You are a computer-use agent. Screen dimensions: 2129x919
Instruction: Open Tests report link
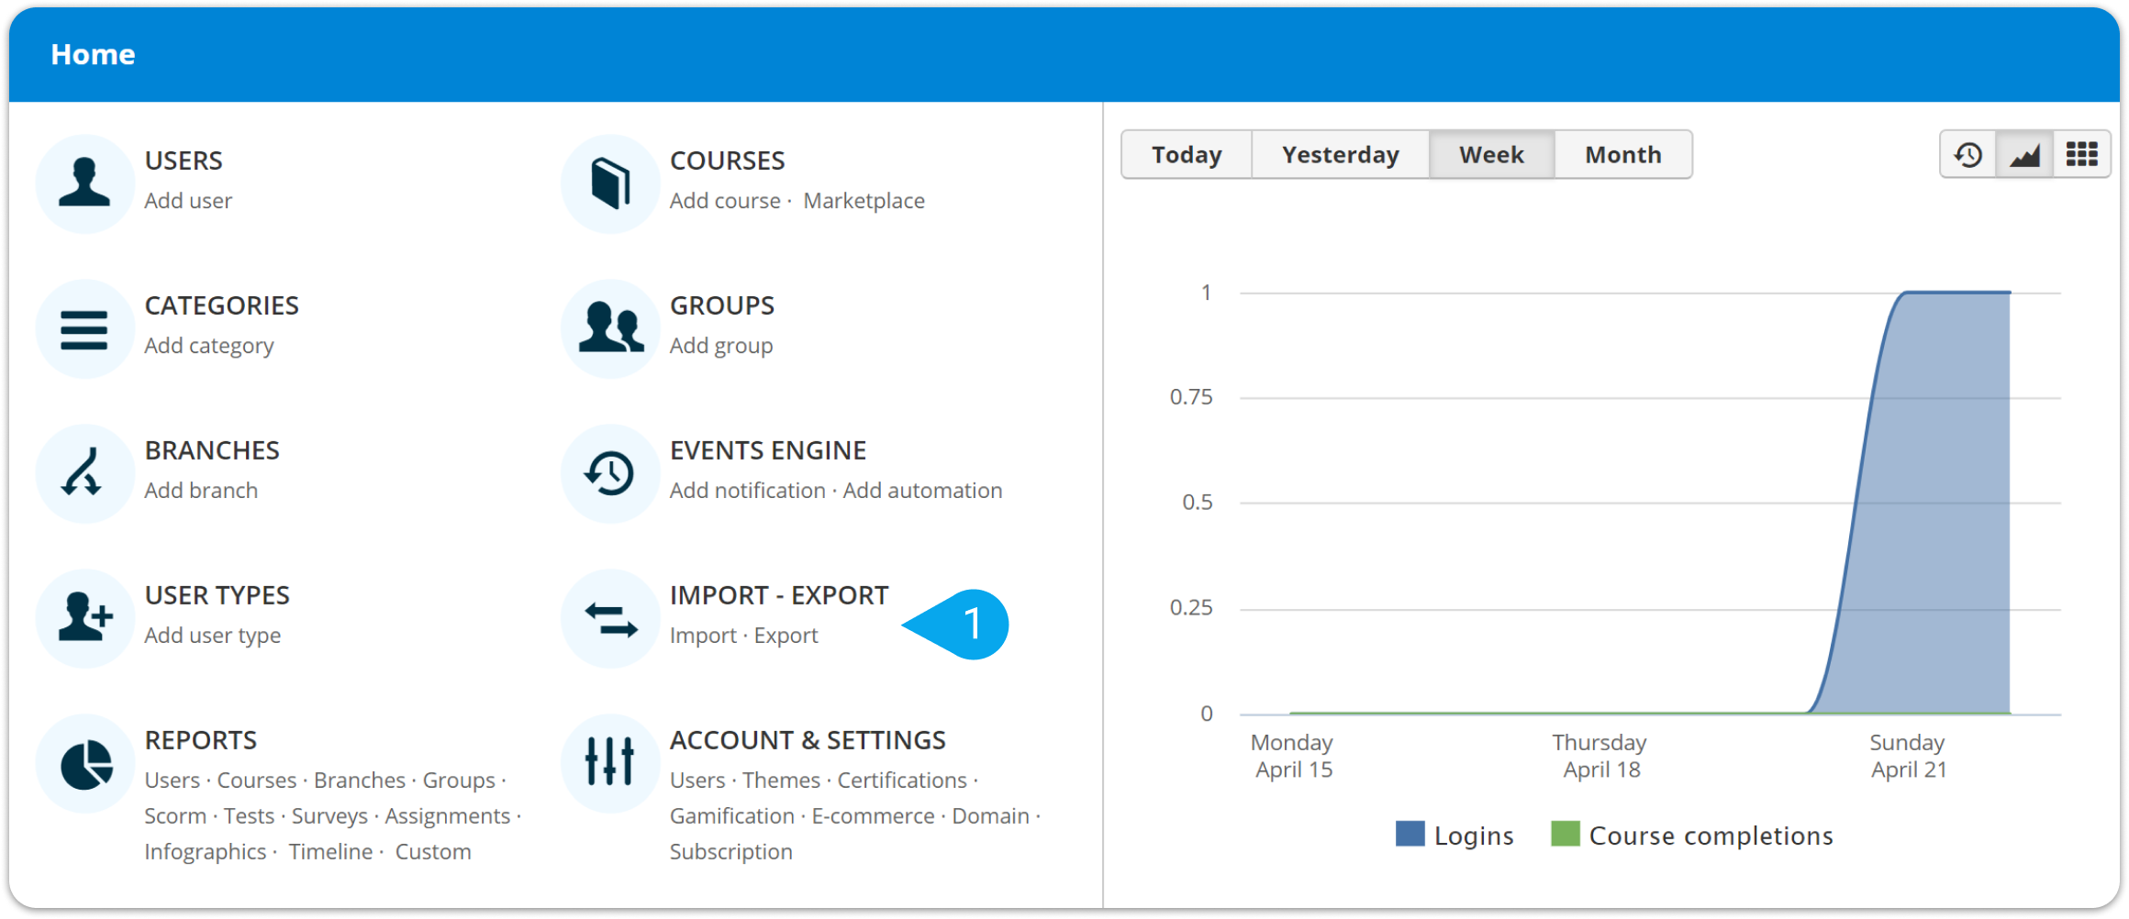[x=250, y=816]
